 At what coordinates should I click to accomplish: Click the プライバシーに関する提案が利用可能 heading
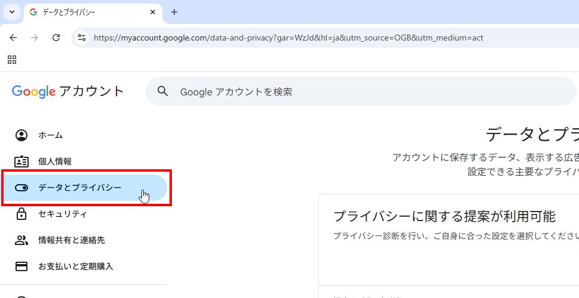coord(444,216)
